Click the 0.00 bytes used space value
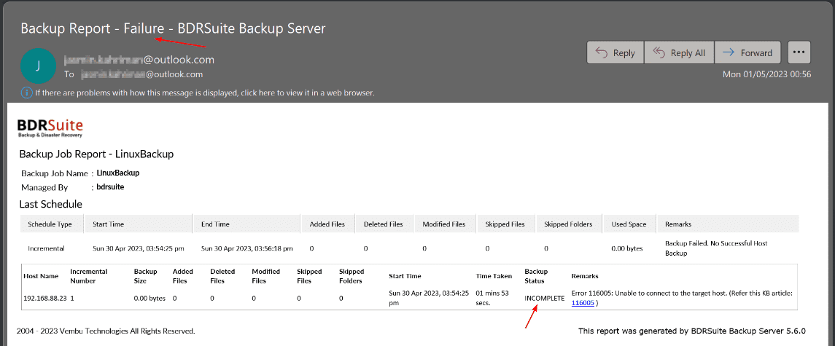 point(627,248)
